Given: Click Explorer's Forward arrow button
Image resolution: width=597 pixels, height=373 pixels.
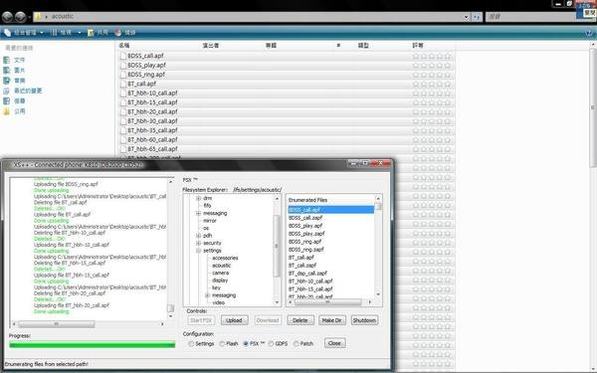Looking at the screenshot, I should click(x=21, y=17).
